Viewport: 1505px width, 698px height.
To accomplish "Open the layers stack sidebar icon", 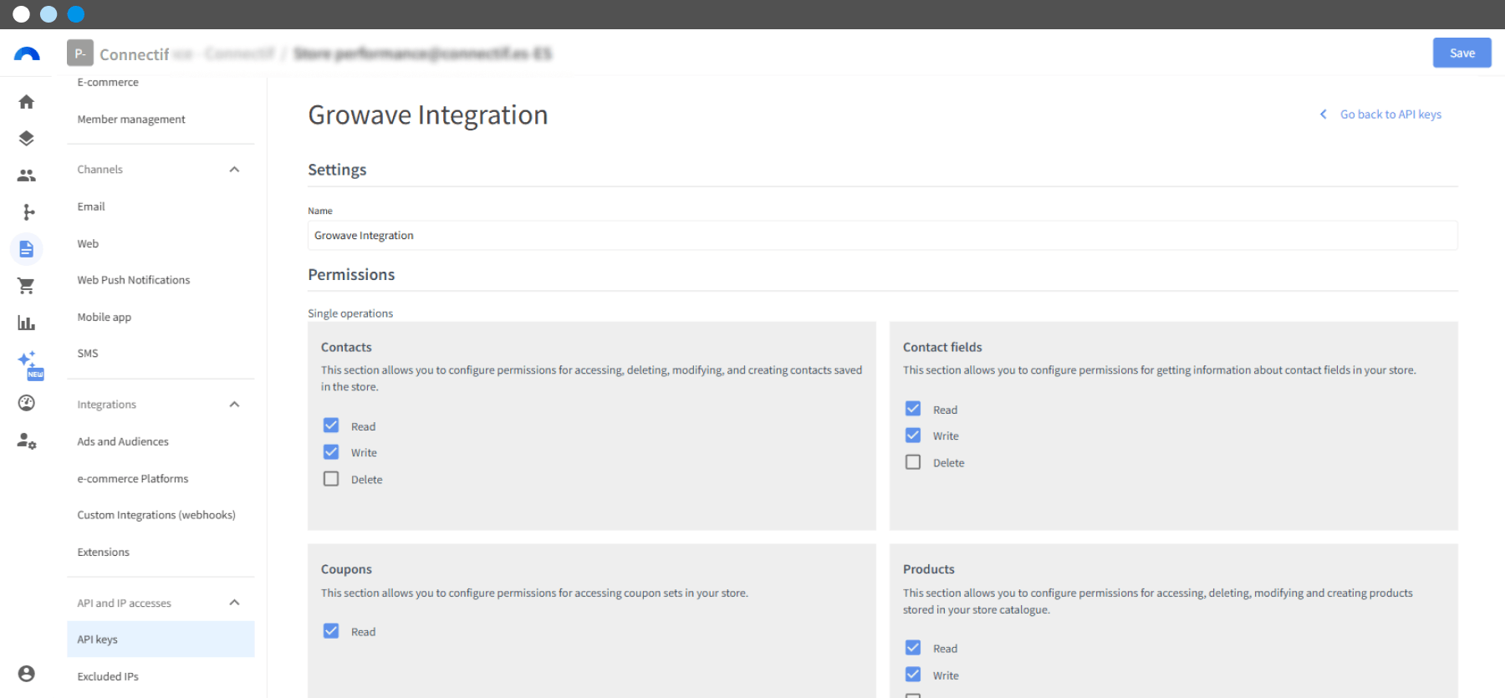I will tap(27, 139).
